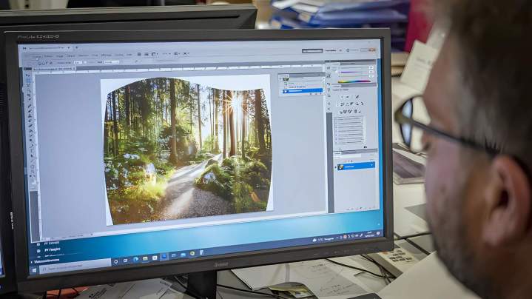Click the Windows Start button
Viewport: 532px width, 299px height.
tap(33, 270)
